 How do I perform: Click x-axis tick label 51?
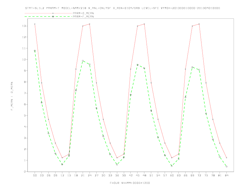(151, 175)
